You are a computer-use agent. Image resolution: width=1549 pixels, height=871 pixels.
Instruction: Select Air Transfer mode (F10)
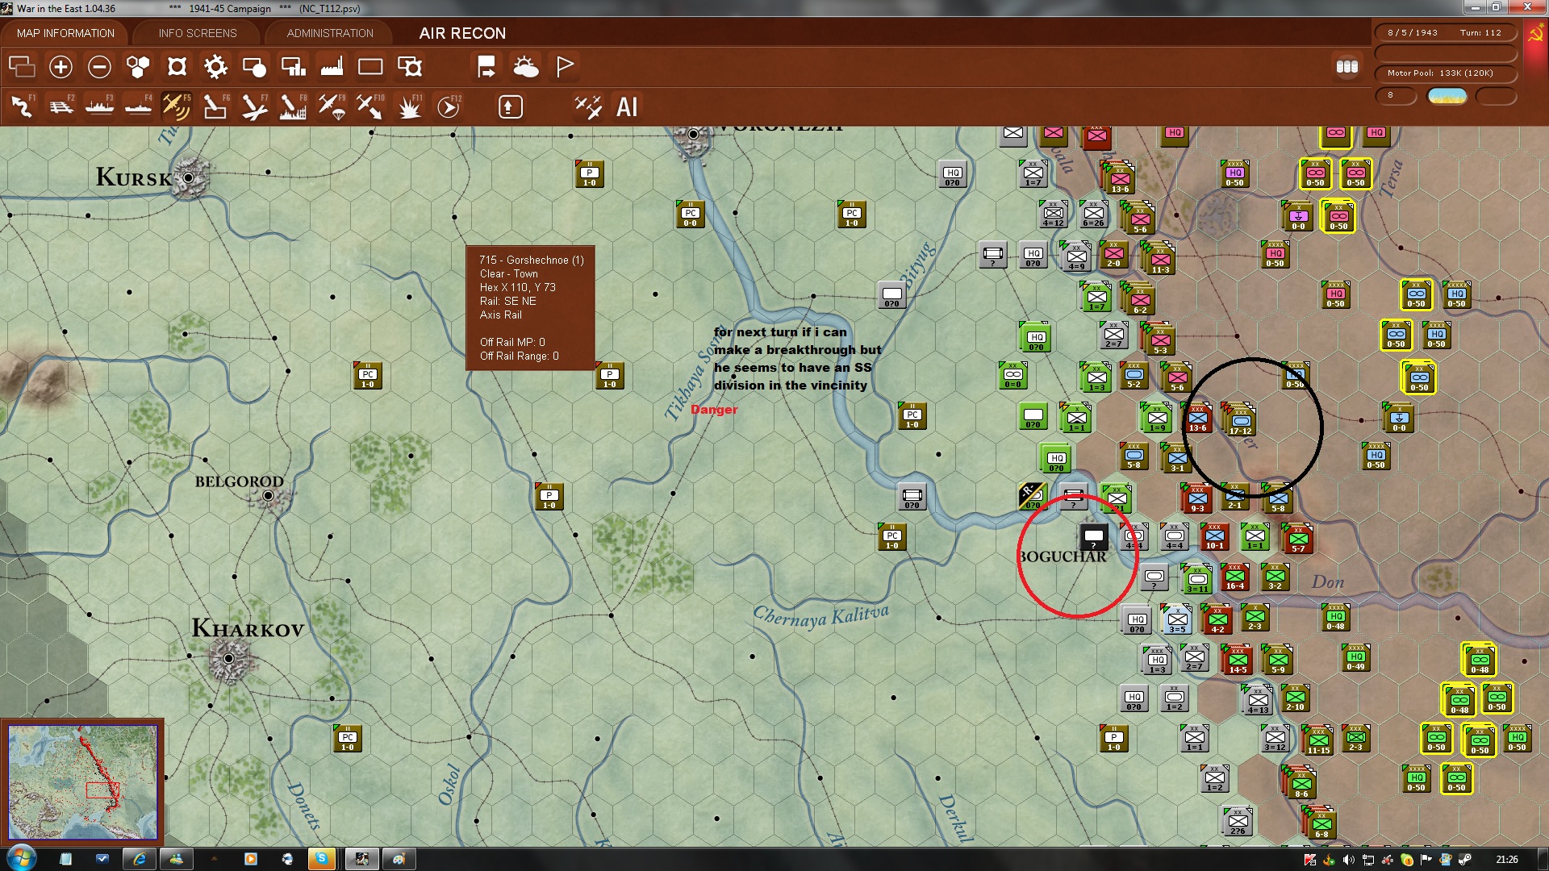pyautogui.click(x=370, y=106)
